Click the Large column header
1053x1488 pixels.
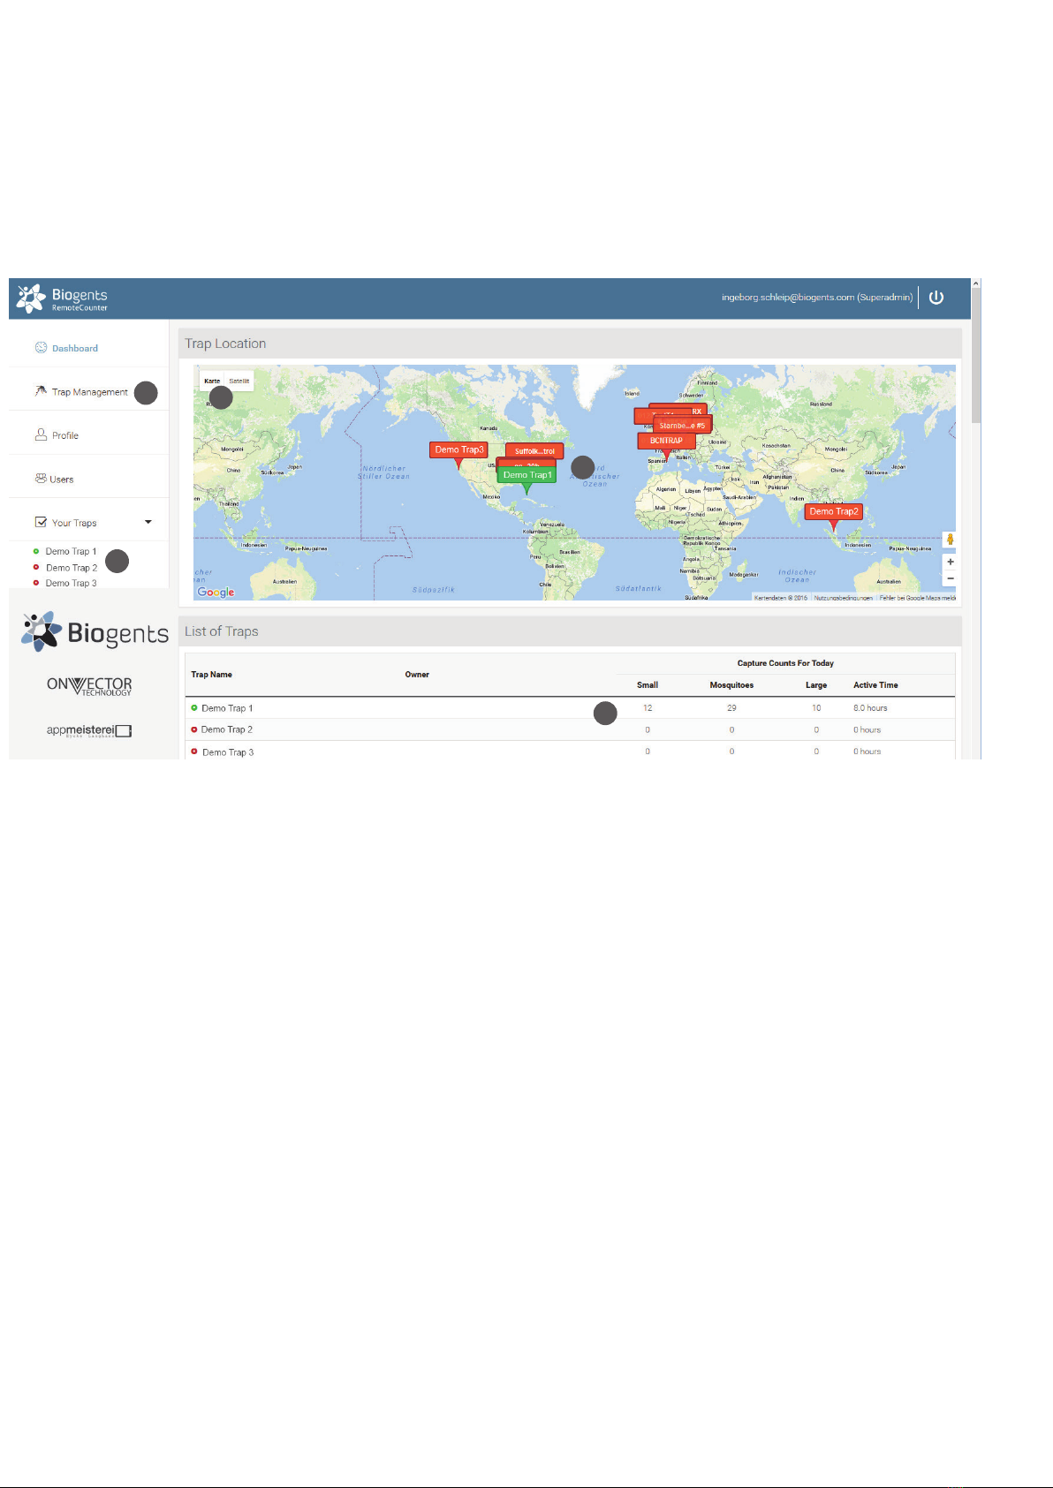tap(816, 685)
